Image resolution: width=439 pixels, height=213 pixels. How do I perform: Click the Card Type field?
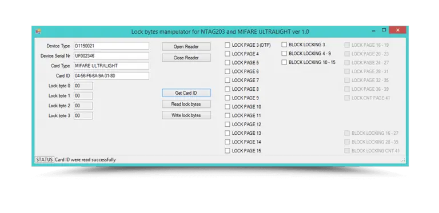click(x=111, y=66)
